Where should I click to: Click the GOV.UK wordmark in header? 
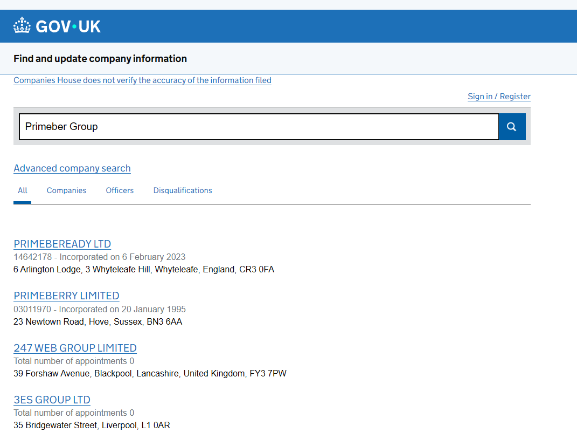68,26
